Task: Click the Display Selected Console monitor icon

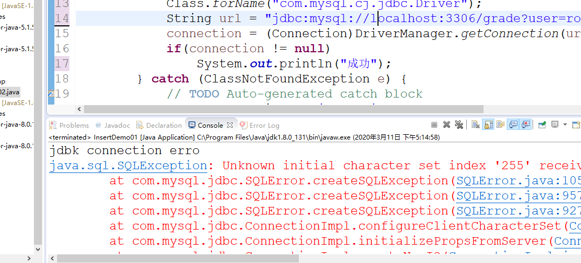Action: tap(555, 124)
